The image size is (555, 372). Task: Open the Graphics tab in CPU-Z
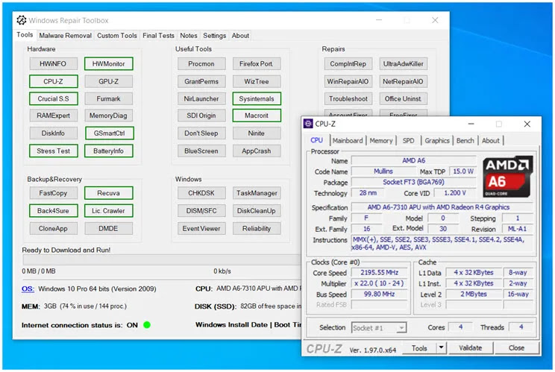click(437, 140)
